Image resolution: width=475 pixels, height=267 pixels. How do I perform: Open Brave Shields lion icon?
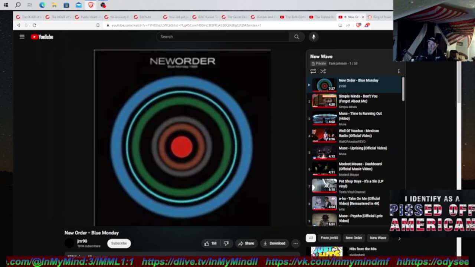pyautogui.click(x=358, y=25)
